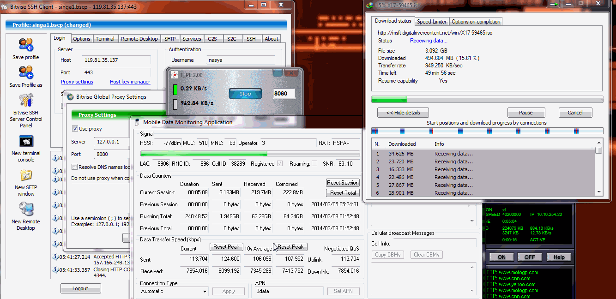
Task: Click the Set APN button
Action: 343,291
